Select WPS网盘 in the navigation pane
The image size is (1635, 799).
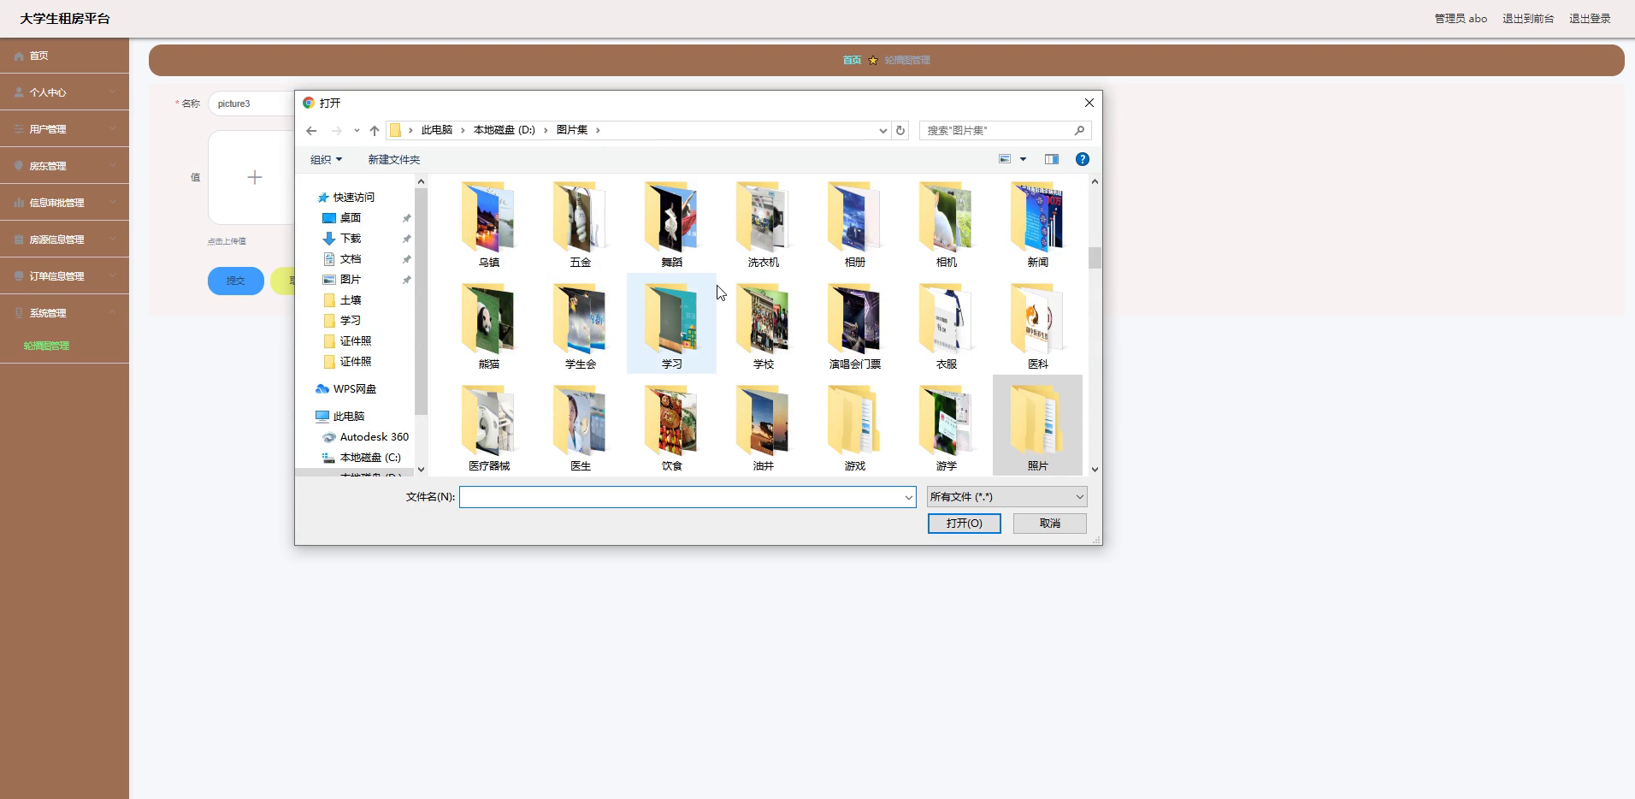tap(354, 389)
